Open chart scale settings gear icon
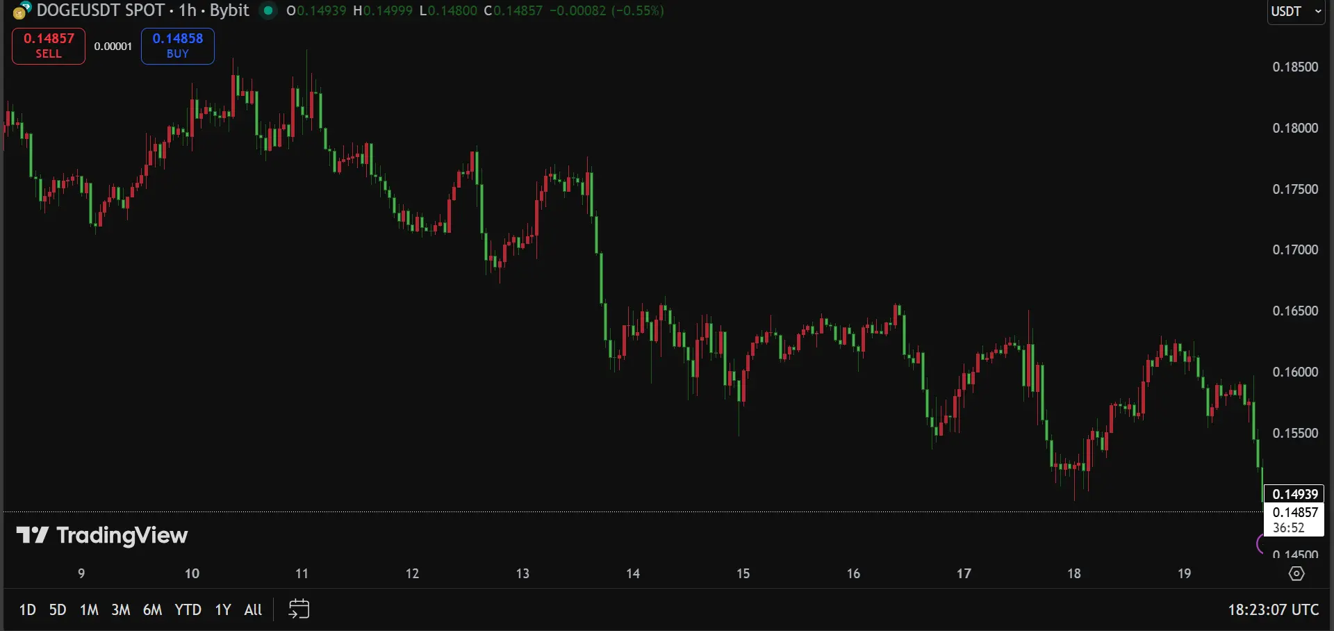This screenshot has height=631, width=1334. pyautogui.click(x=1296, y=573)
